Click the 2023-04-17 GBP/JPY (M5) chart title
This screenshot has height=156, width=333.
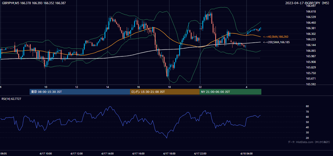pyautogui.click(x=308, y=3)
